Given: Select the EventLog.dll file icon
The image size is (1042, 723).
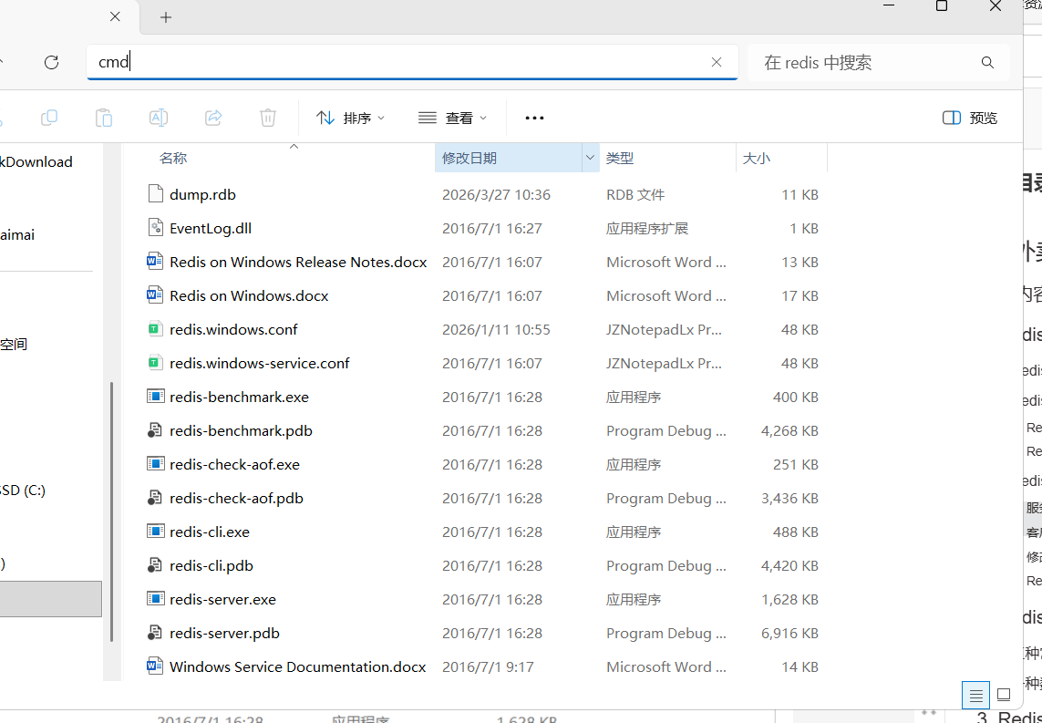Looking at the screenshot, I should [x=156, y=227].
